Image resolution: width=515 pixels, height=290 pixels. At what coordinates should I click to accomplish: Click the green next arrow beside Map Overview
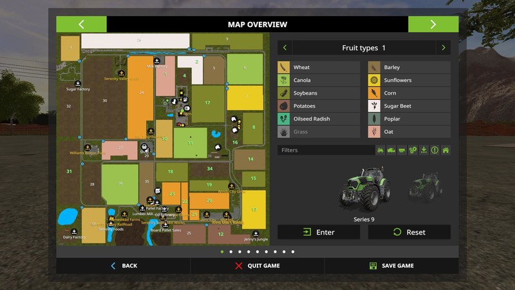pos(433,24)
